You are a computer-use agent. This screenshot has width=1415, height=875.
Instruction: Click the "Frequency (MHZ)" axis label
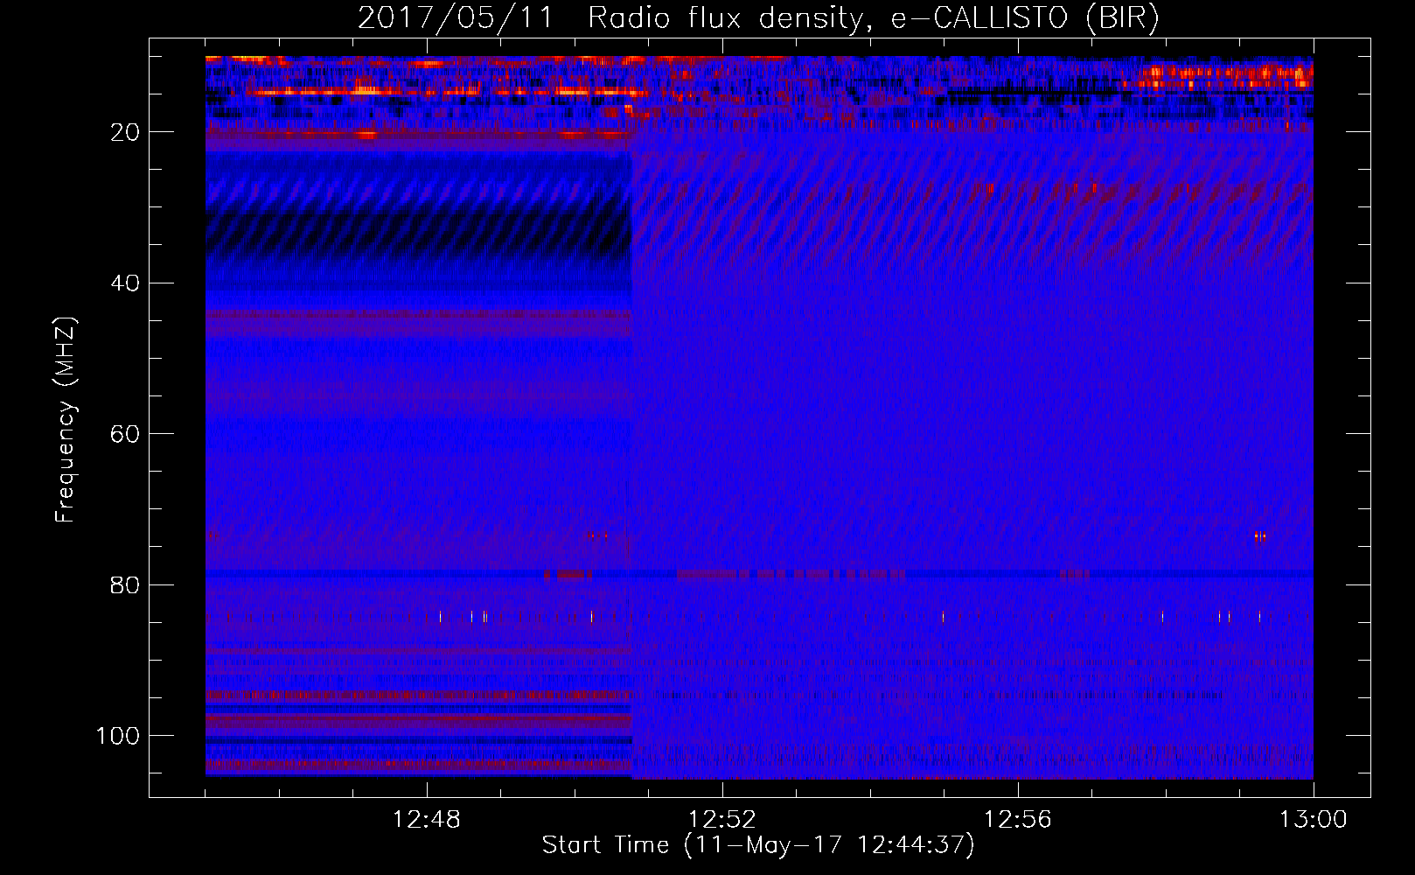(x=66, y=420)
